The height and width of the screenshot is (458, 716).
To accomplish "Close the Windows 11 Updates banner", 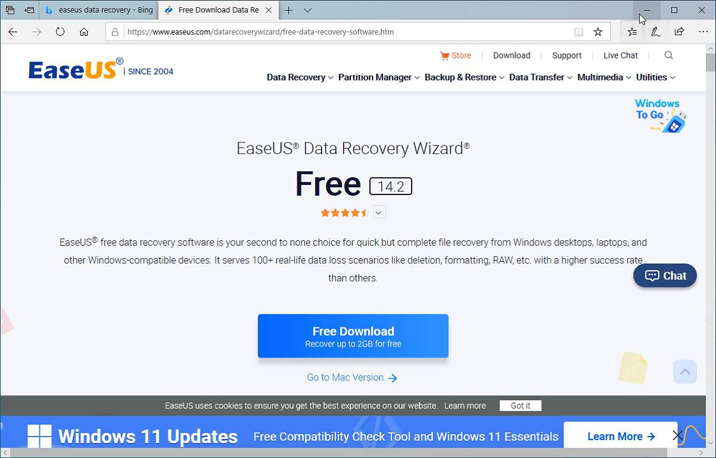I will point(677,435).
